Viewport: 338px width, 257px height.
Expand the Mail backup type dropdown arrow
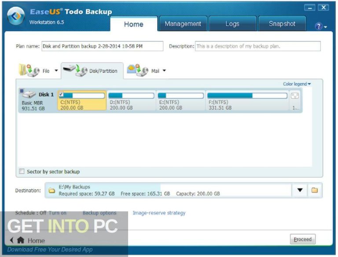164,70
